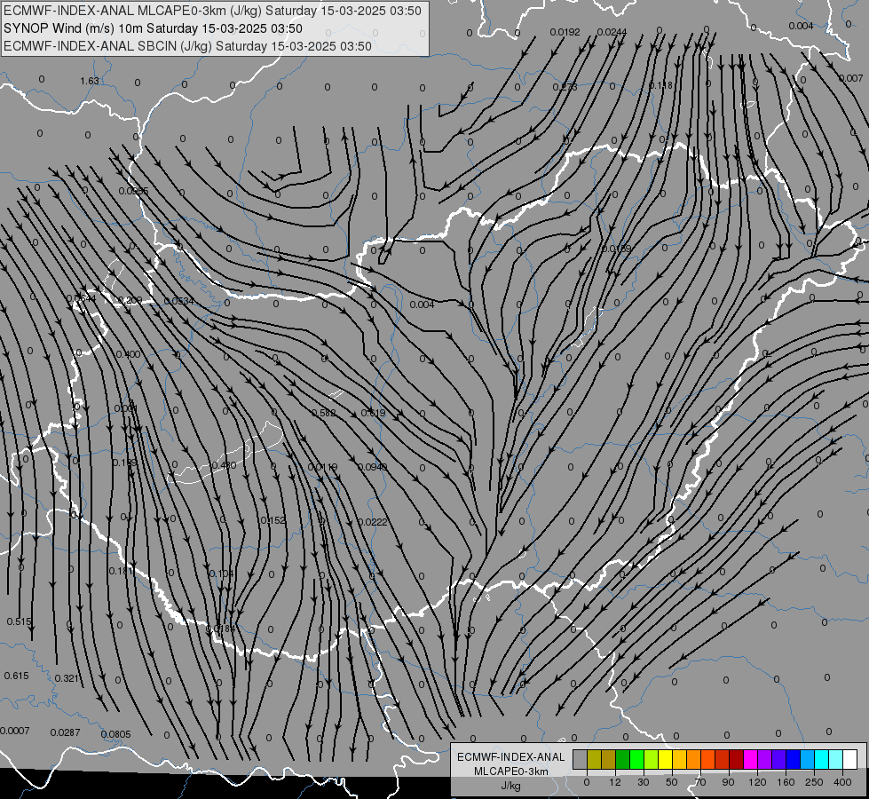Select the dark green legend color box
Image resolution: width=869 pixels, height=799 pixels.
(x=623, y=759)
